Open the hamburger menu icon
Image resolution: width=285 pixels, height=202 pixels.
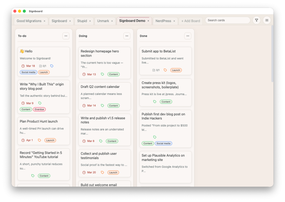(x=267, y=20)
